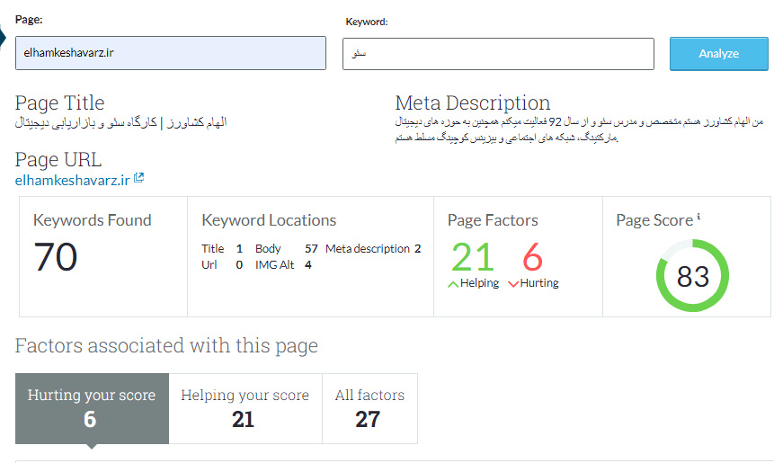Screen dimensions: 774x463
Task: Click the Page Score info icon
Action: click(698, 218)
